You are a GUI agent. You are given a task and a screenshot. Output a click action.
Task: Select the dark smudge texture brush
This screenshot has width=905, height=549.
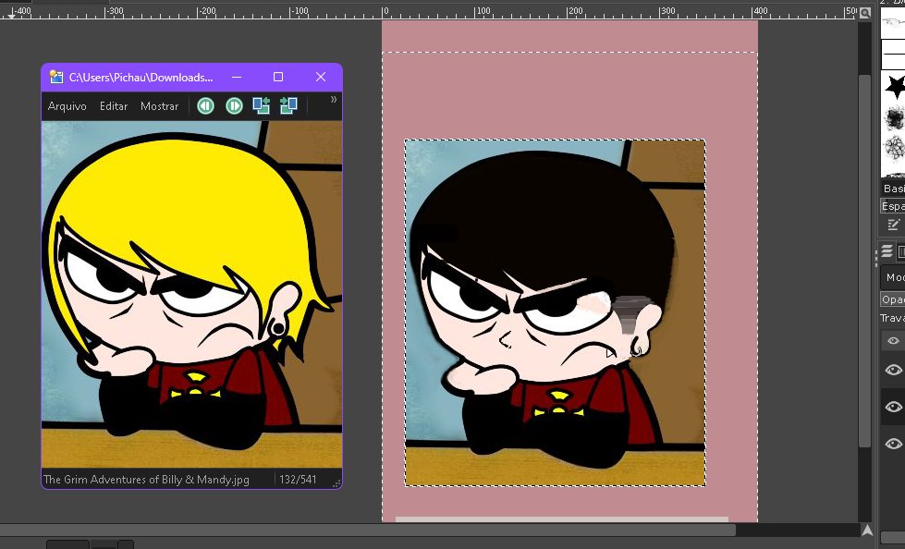pos(895,118)
